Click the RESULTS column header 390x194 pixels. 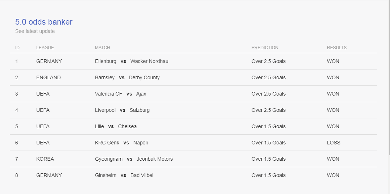tap(337, 48)
